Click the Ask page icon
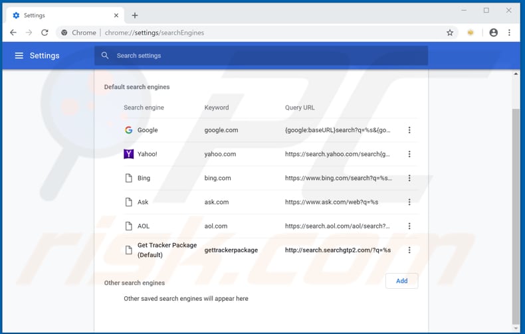 128,202
